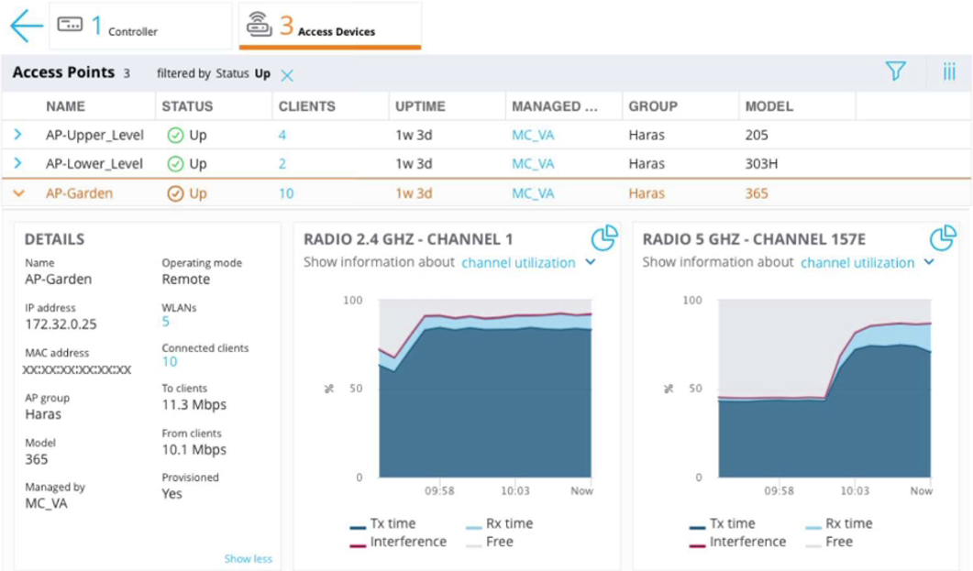Expand the AP-Upper_Level row
The height and width of the screenshot is (571, 973).
pyautogui.click(x=18, y=135)
